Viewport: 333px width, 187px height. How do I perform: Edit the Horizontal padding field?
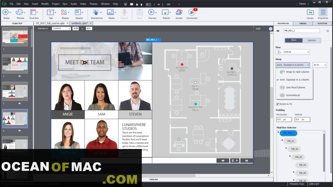coord(284,119)
